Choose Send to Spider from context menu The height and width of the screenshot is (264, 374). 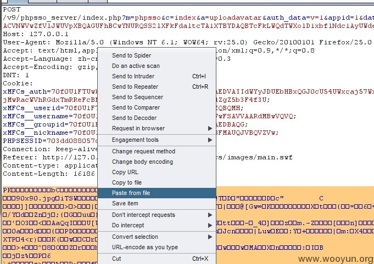click(157, 55)
